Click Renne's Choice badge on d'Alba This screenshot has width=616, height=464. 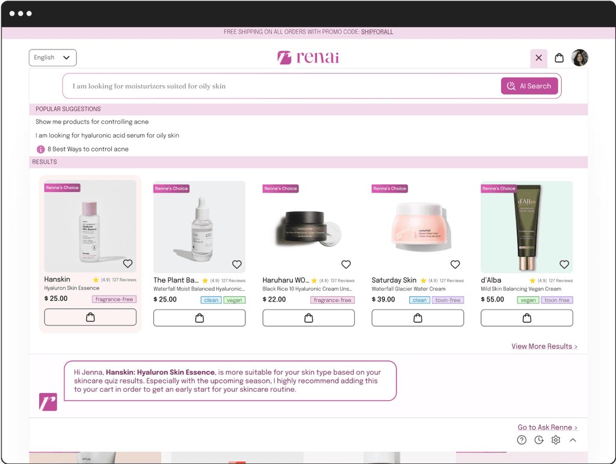pyautogui.click(x=499, y=188)
